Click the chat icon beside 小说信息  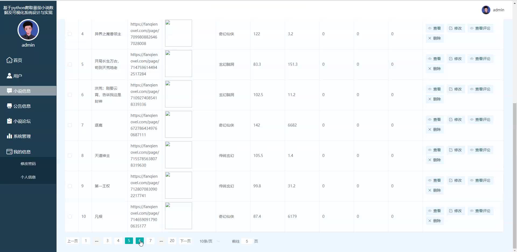(x=9, y=91)
